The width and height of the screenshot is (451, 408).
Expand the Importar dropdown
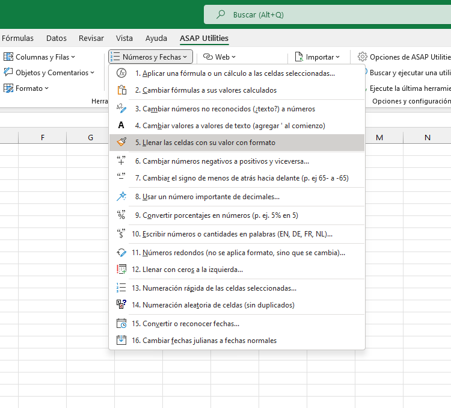(318, 57)
